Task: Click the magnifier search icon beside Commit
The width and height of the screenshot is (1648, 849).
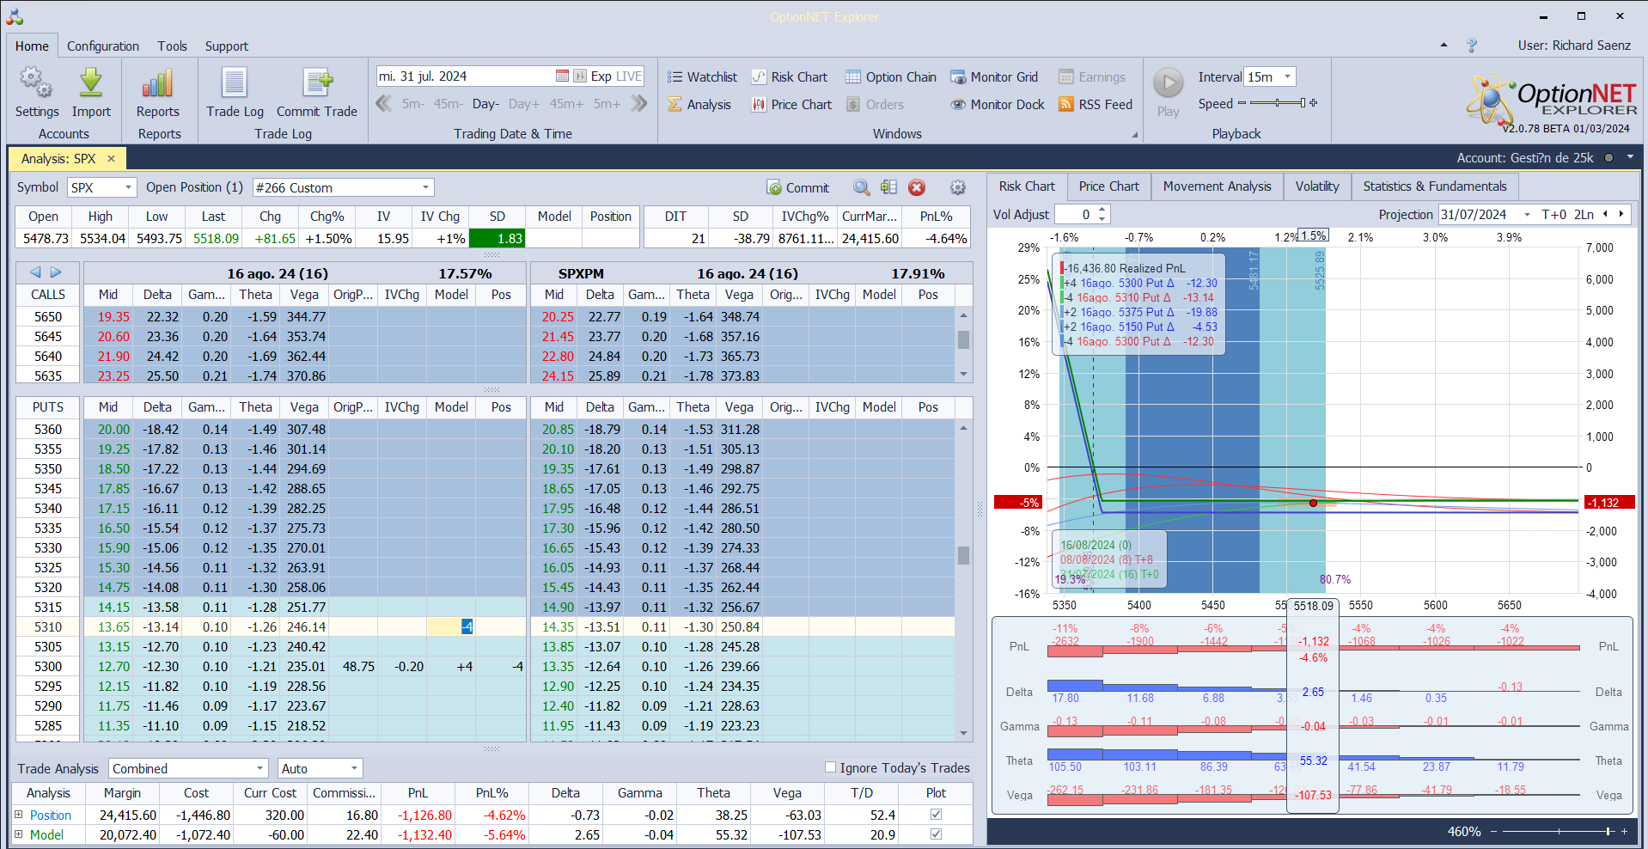Action: point(861,187)
